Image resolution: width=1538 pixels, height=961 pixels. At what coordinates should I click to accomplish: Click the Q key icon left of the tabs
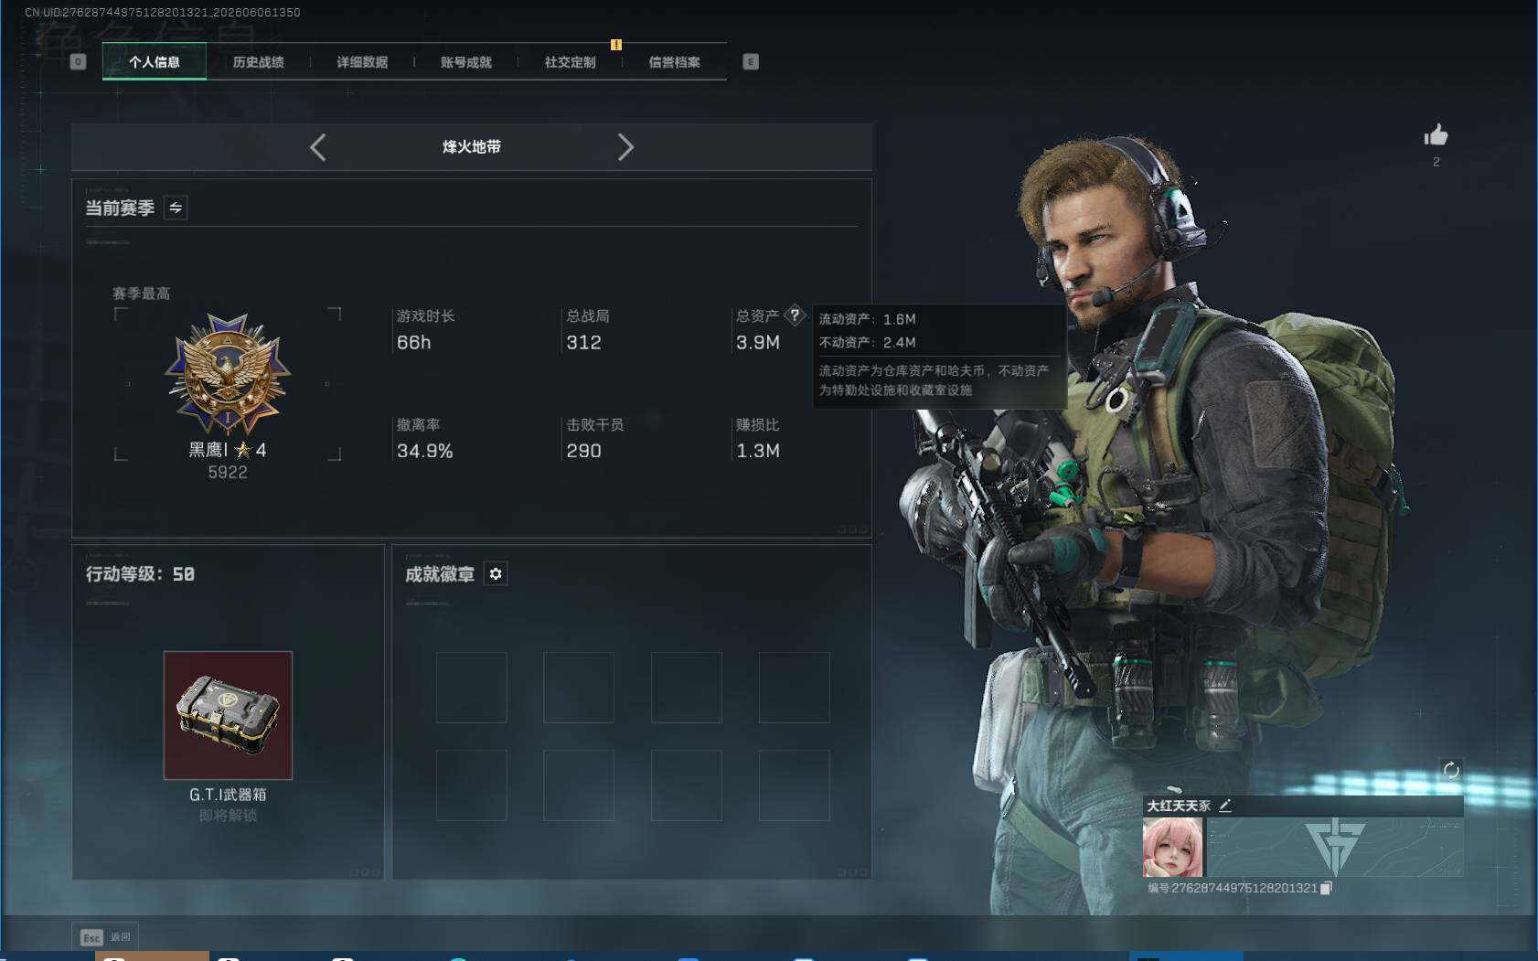pos(78,61)
